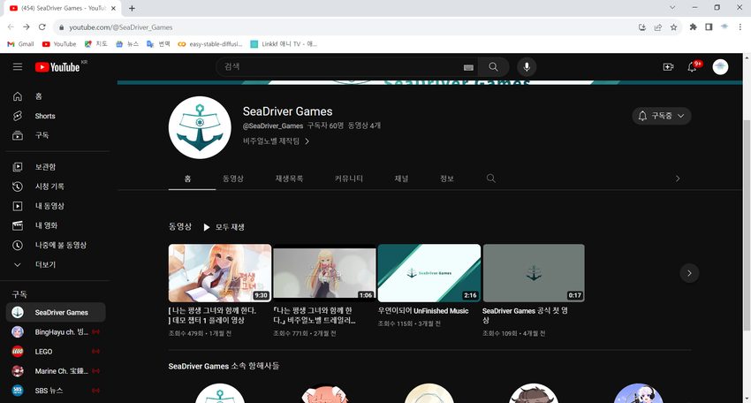The width and height of the screenshot is (751, 403).
Task: Go to the YouTube home logo
Action: (x=58, y=67)
